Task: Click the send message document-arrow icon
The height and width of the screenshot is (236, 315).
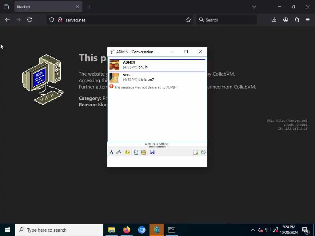Action: tap(196, 152)
